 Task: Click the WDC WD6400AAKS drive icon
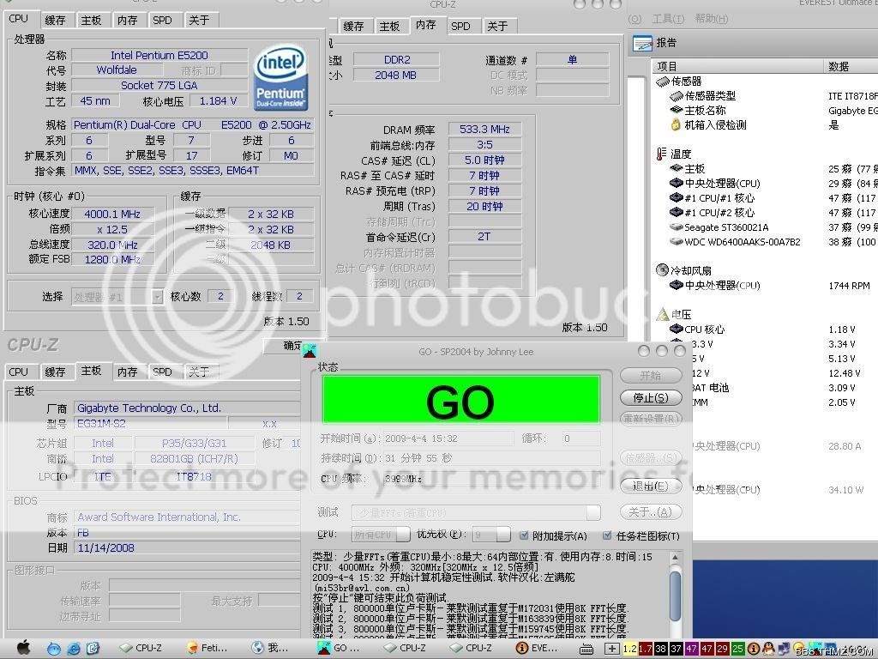[677, 241]
